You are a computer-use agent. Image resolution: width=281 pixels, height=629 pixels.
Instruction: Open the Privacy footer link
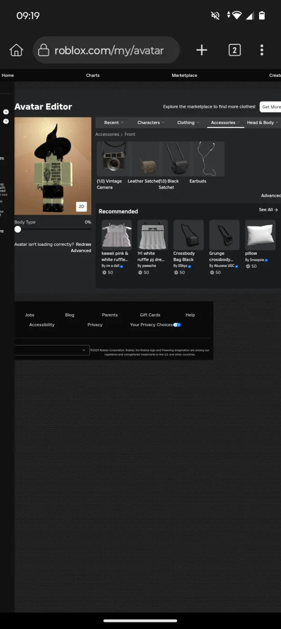click(x=95, y=325)
